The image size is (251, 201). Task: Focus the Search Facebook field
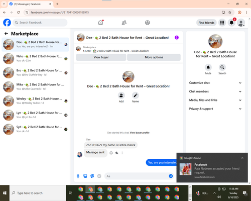tap(40, 23)
